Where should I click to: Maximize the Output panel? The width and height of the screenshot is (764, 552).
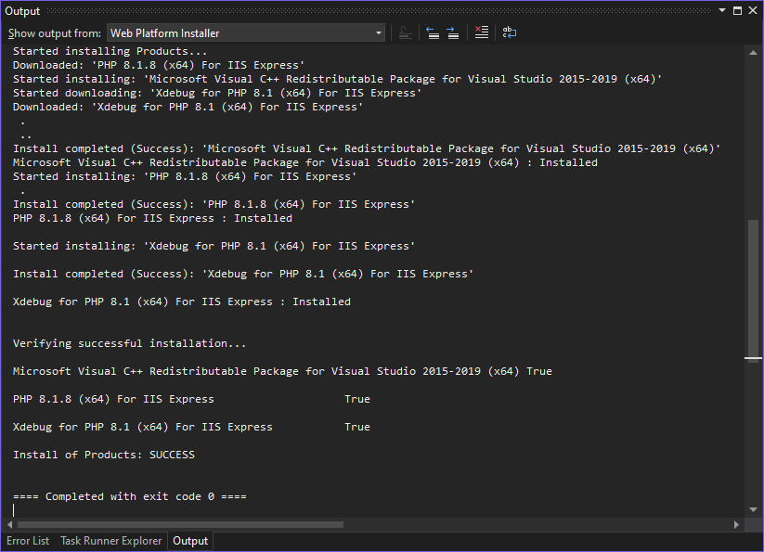coord(738,11)
